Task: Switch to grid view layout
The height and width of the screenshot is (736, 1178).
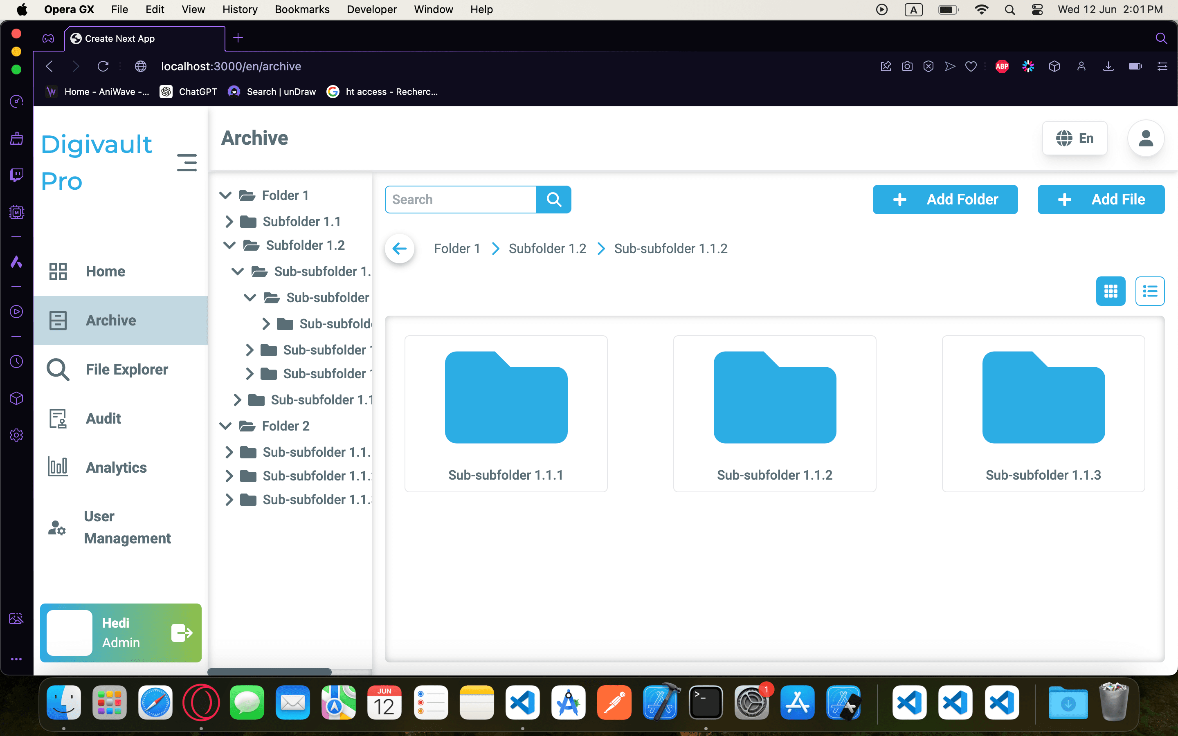Action: pyautogui.click(x=1111, y=291)
